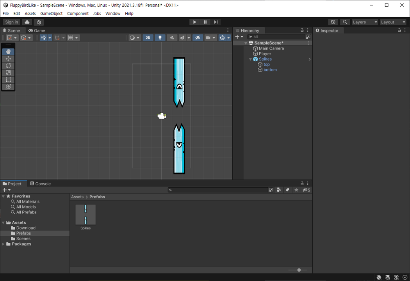Open Undo History from the top toolbar
Screen dimensions: 410x281
tap(333, 22)
